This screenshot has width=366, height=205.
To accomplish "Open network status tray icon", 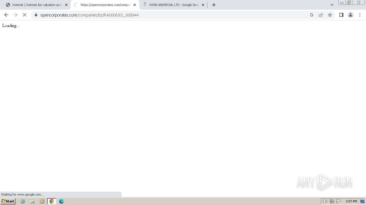I will pos(332,201).
